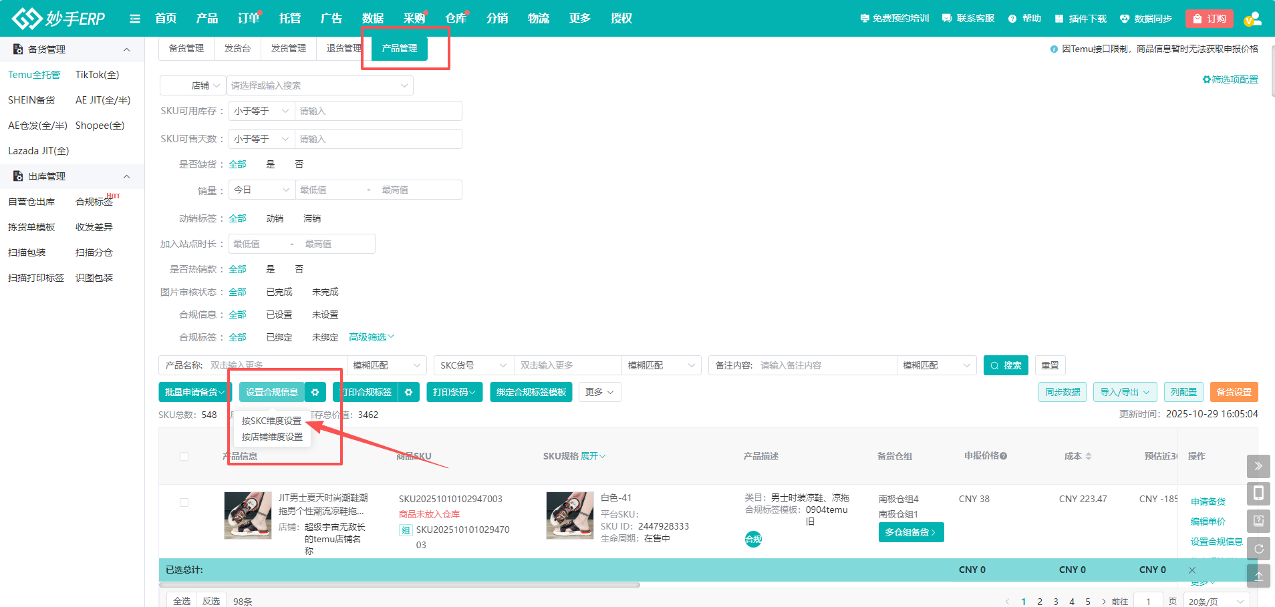
Task: Open the 联系客服 customer service chat
Action: (968, 18)
